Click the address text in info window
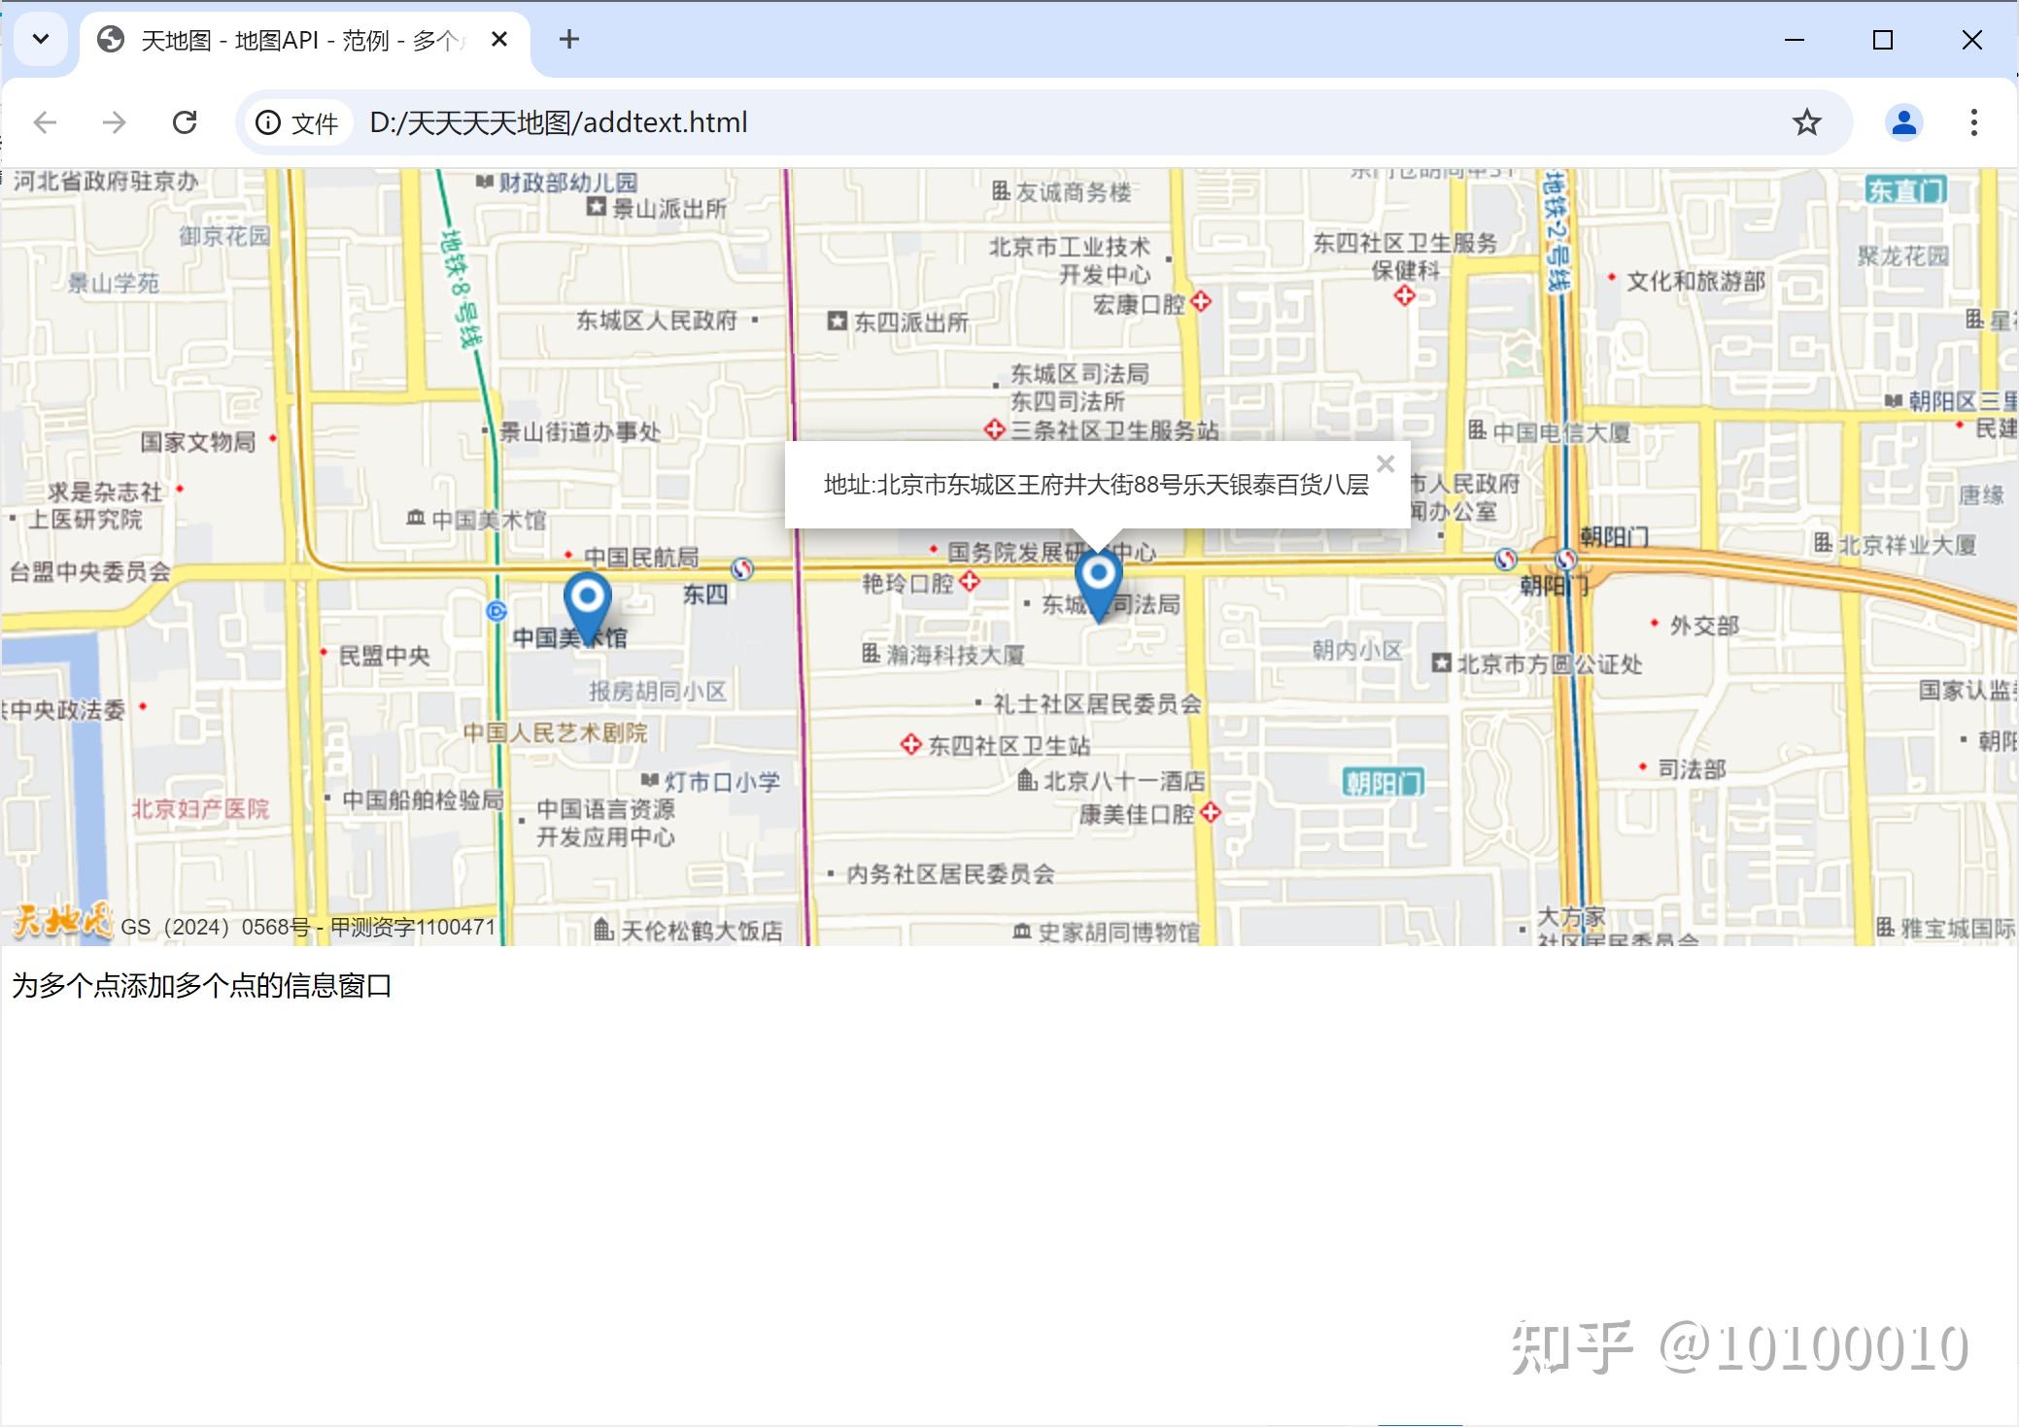The image size is (2019, 1427). click(1096, 485)
